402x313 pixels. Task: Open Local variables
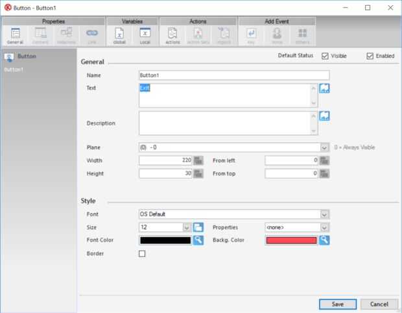[145, 36]
